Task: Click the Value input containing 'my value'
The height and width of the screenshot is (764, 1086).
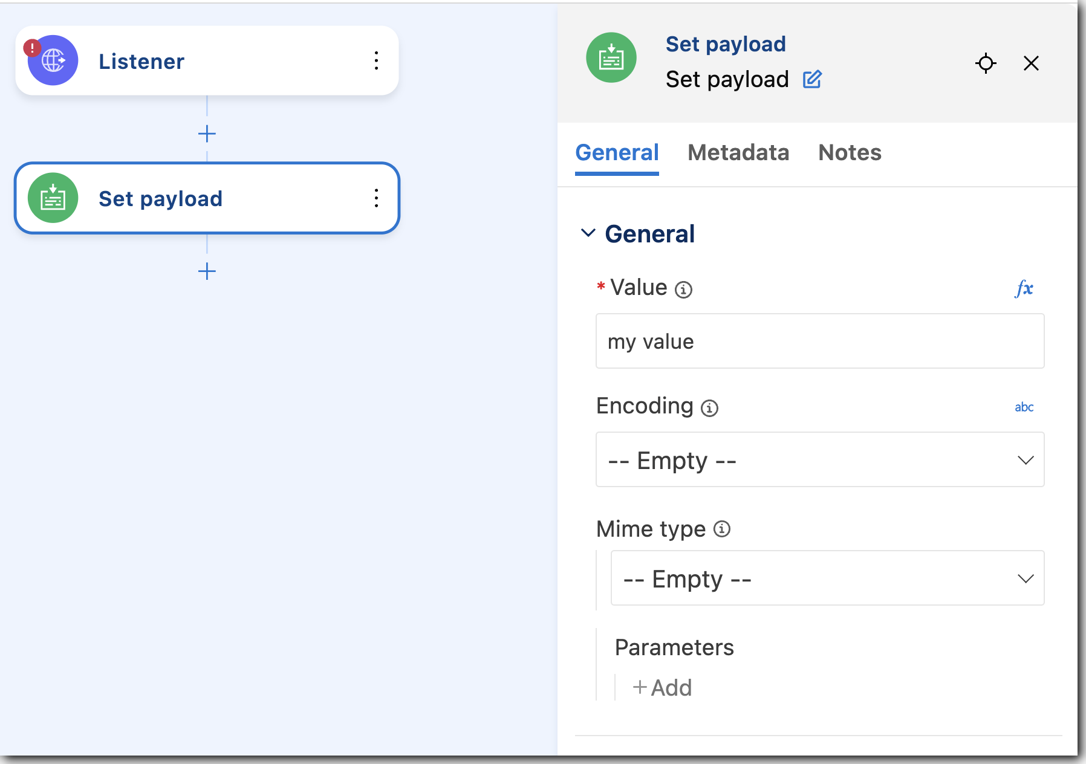Action: point(820,341)
